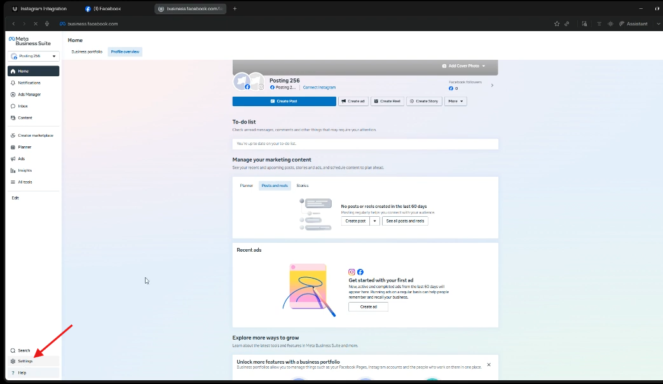Open Home in the Business Suite sidebar
The width and height of the screenshot is (663, 384).
click(34, 71)
